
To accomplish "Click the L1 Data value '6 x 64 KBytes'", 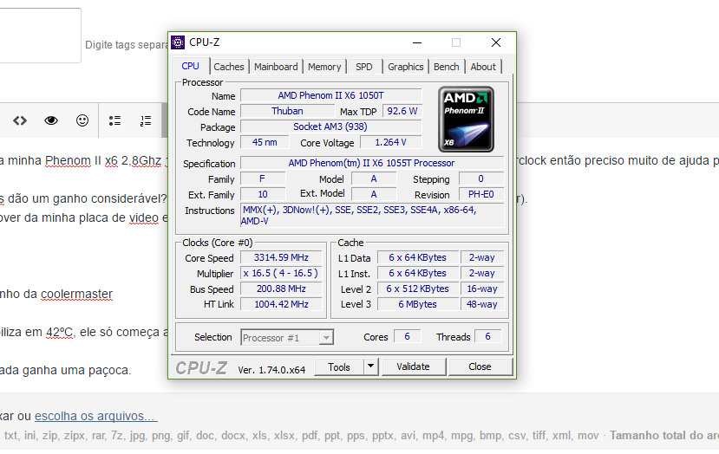I will click(x=418, y=257).
